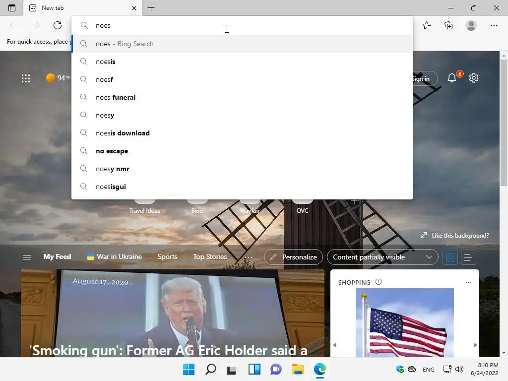The image size is (508, 381).
Task: Open Chat from taskbar
Action: (x=276, y=369)
